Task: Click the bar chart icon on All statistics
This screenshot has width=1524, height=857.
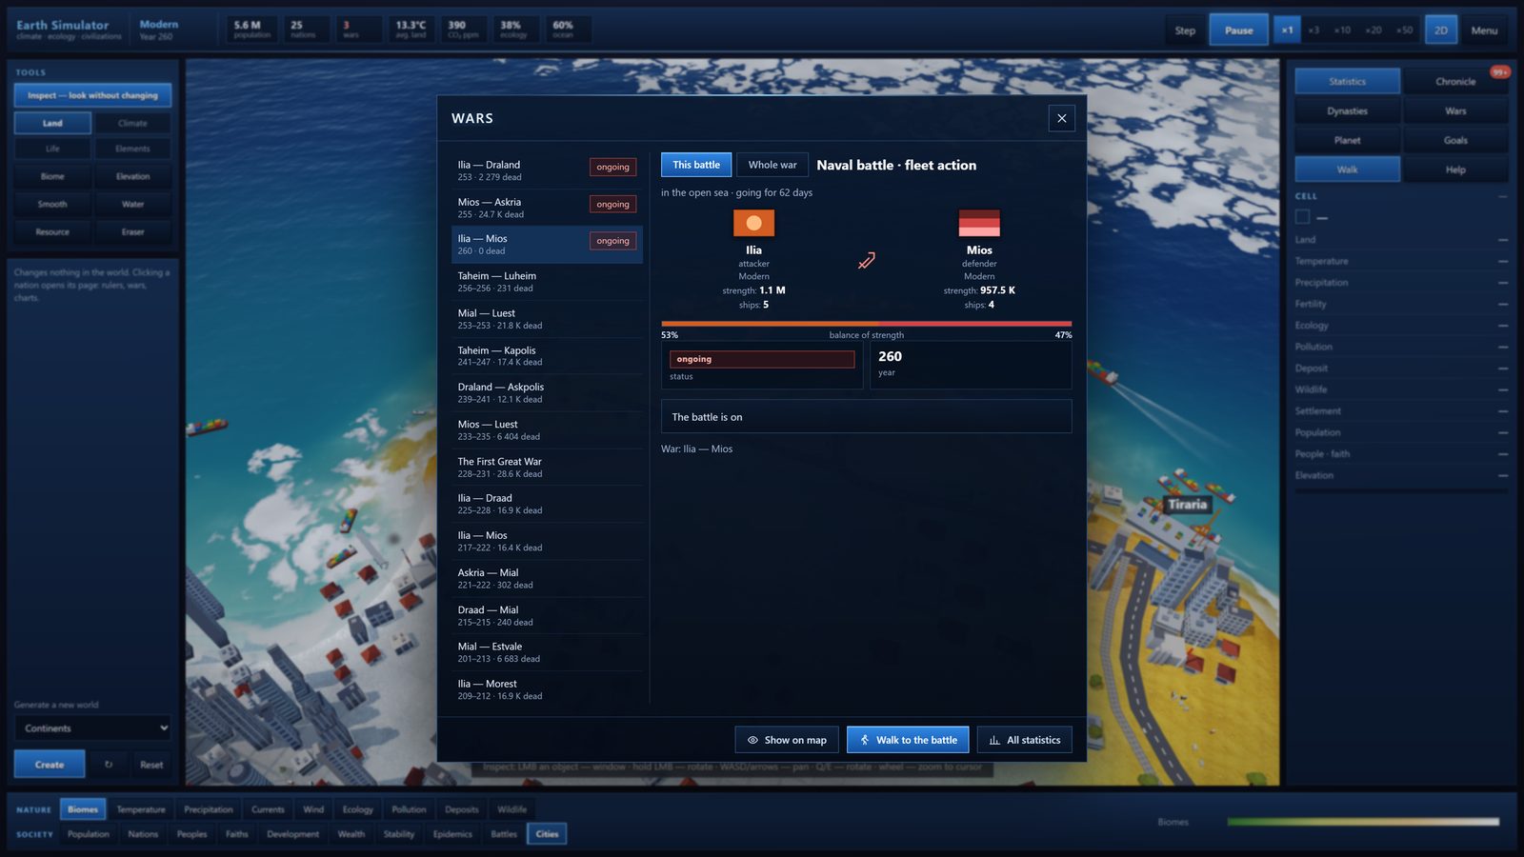Action: [994, 740]
